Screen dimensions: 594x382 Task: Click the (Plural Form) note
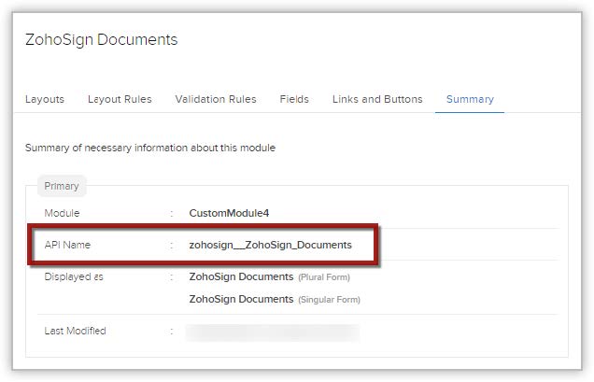(324, 277)
